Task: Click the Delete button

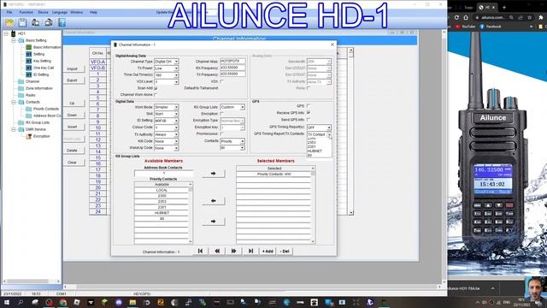Action: click(74, 151)
